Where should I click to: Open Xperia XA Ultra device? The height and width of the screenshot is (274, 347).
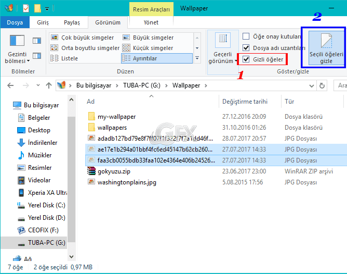[x=42, y=193]
